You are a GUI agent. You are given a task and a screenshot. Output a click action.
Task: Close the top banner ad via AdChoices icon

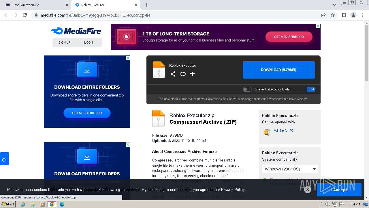[318, 26]
